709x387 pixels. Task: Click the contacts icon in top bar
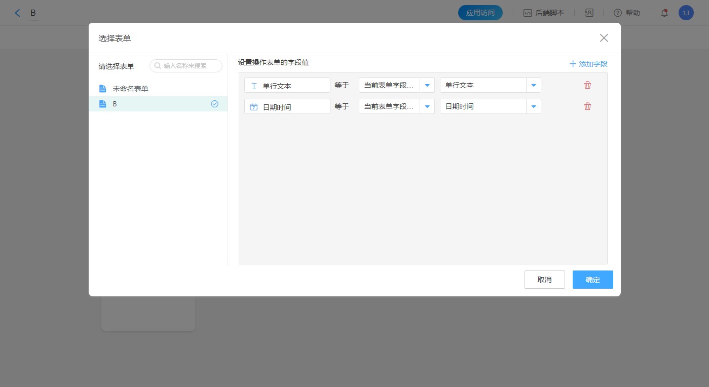click(x=589, y=13)
